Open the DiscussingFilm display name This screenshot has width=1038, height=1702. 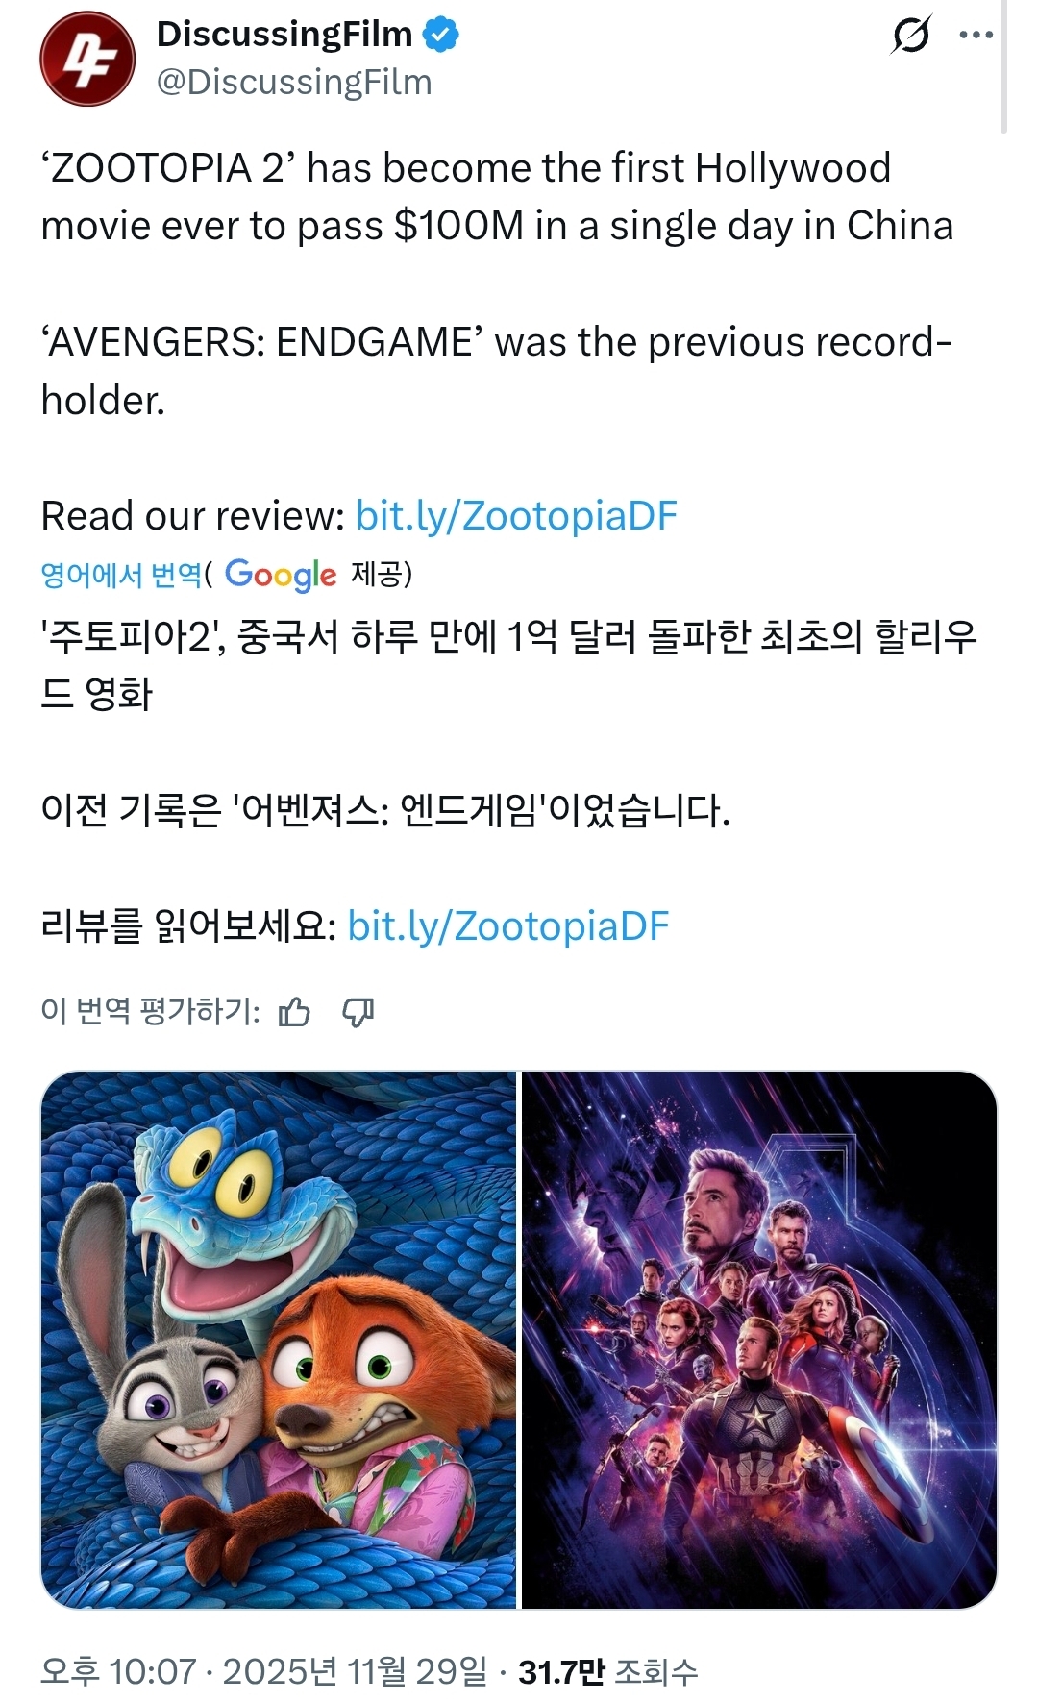(x=284, y=35)
